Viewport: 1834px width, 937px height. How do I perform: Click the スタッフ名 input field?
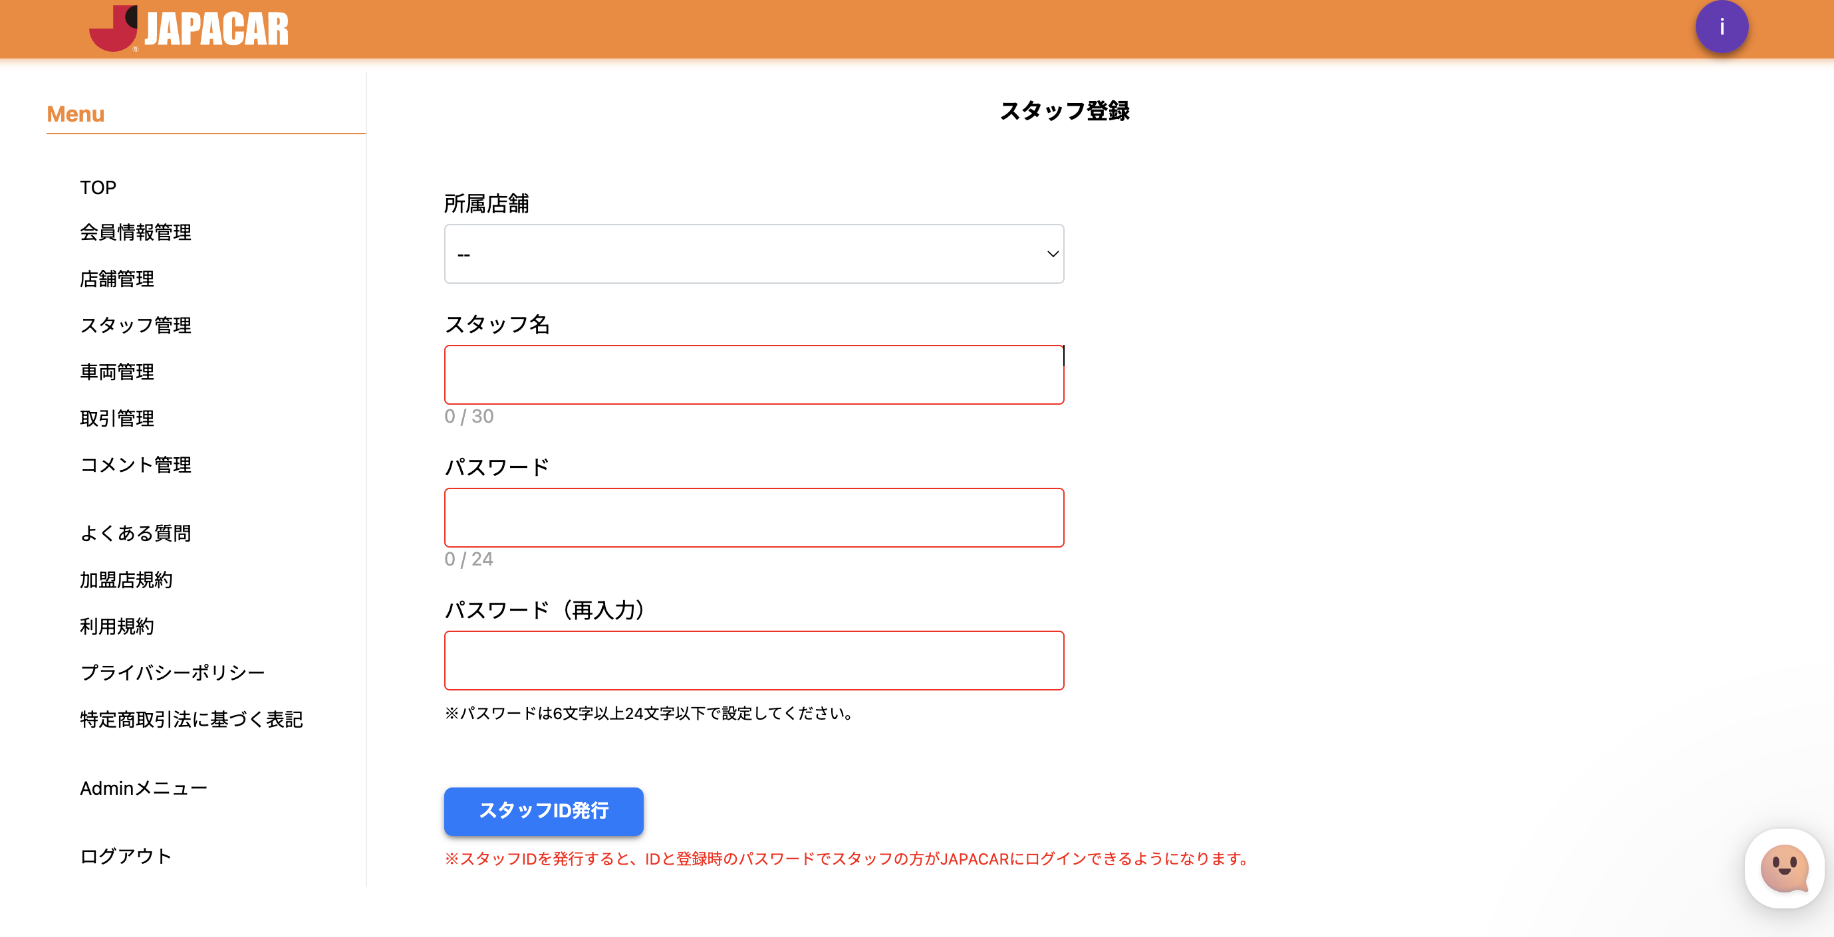coord(753,375)
